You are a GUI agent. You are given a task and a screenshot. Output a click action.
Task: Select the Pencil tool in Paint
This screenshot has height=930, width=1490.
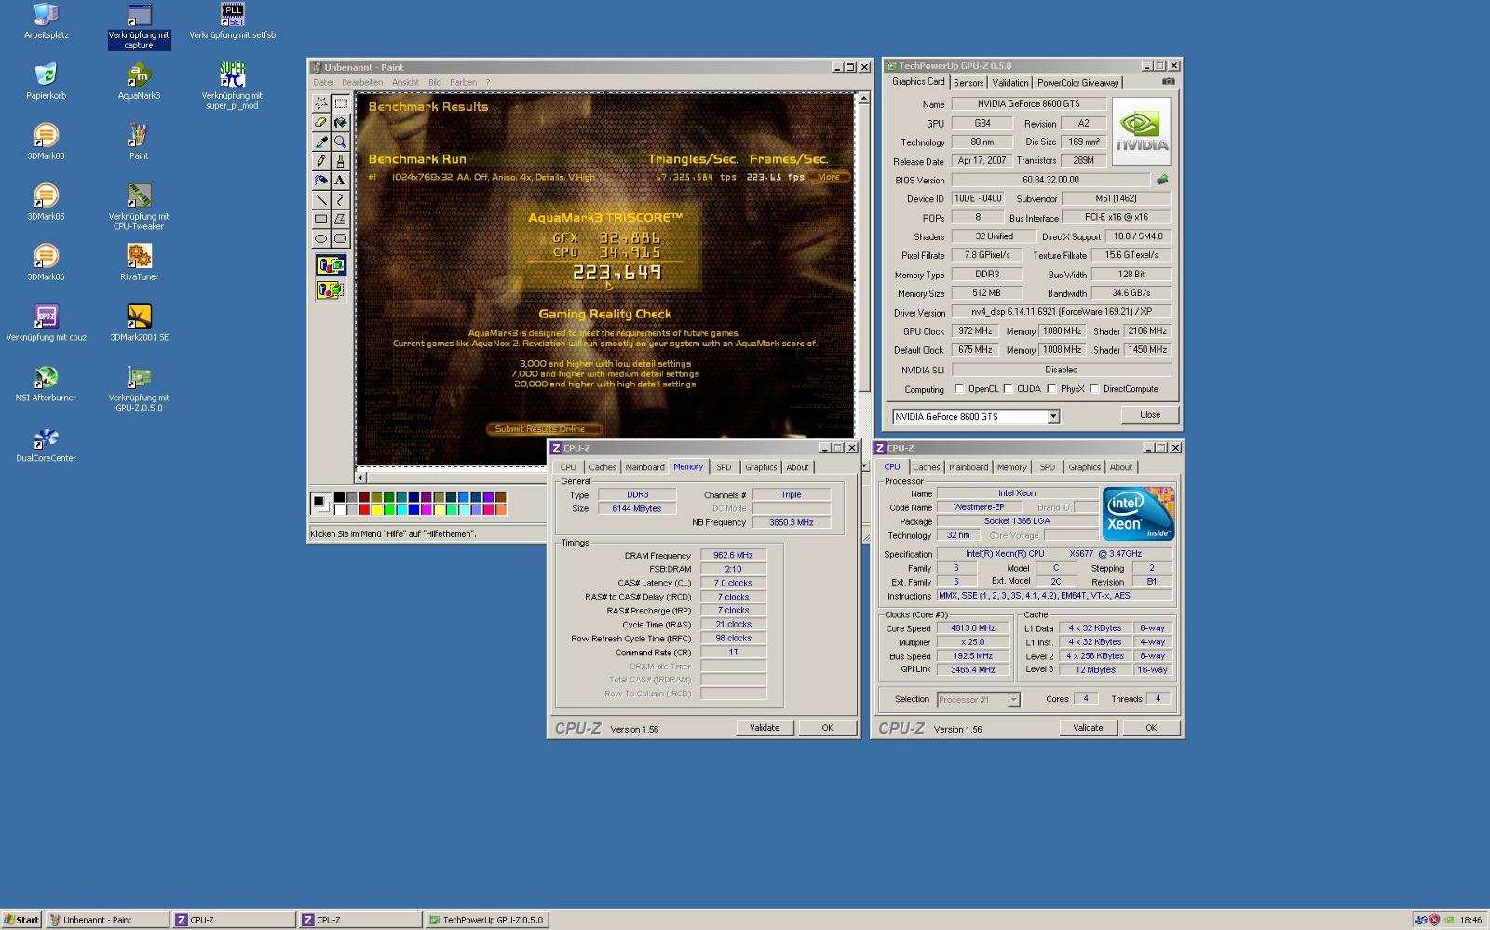coord(321,161)
